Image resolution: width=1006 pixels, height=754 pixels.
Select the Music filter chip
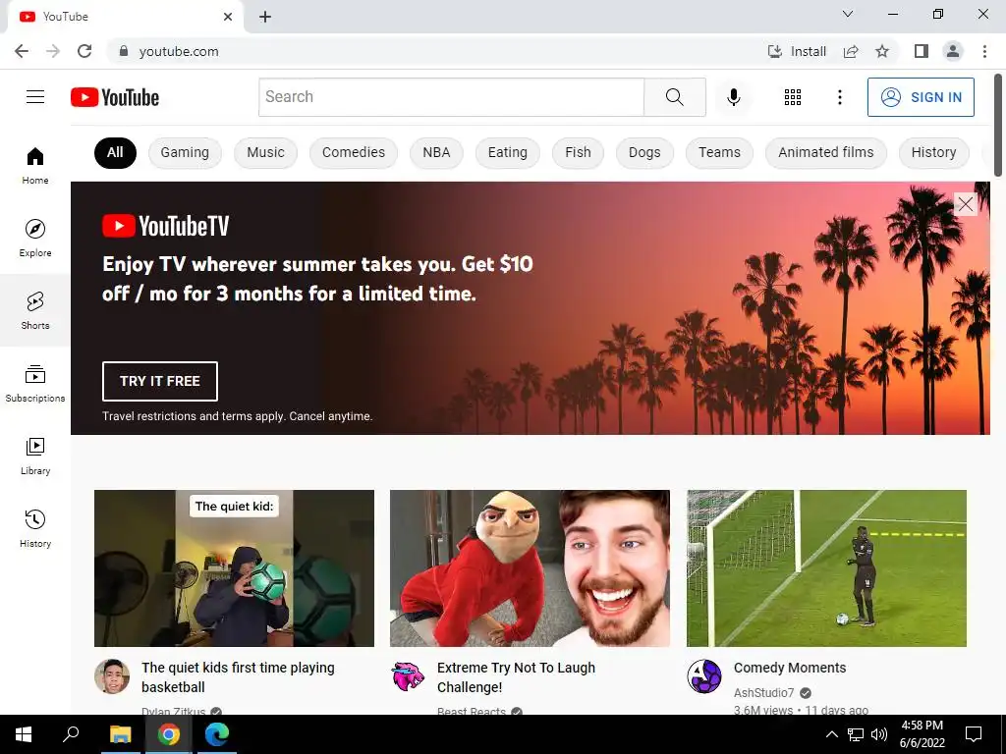265,152
